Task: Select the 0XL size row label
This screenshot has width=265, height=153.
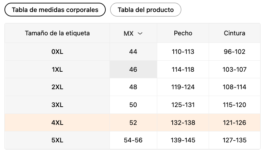Action: pos(57,52)
